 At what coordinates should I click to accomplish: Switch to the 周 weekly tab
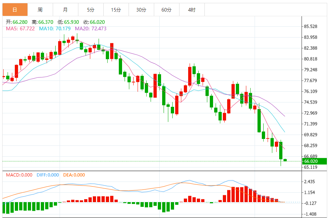(x=40, y=10)
